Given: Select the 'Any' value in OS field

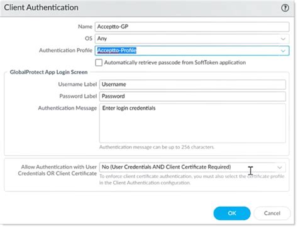Looking at the screenshot, I should click(102, 39).
